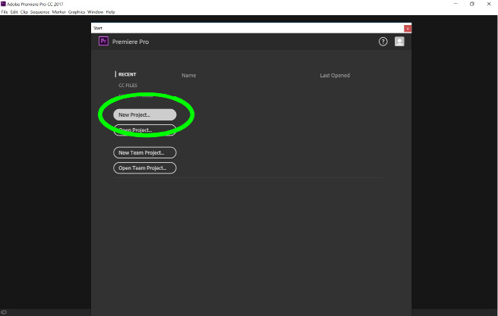Open the Sequence menu

(x=39, y=12)
